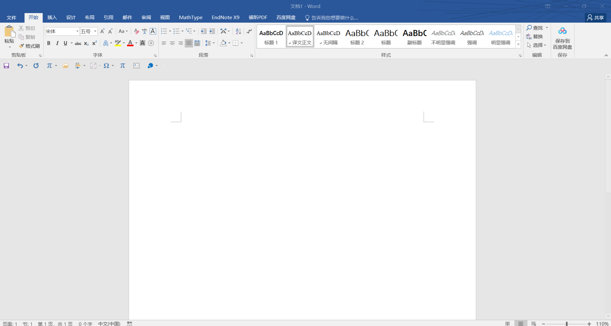Click the Center alignment icon
This screenshot has width=611, height=326.
172,43
